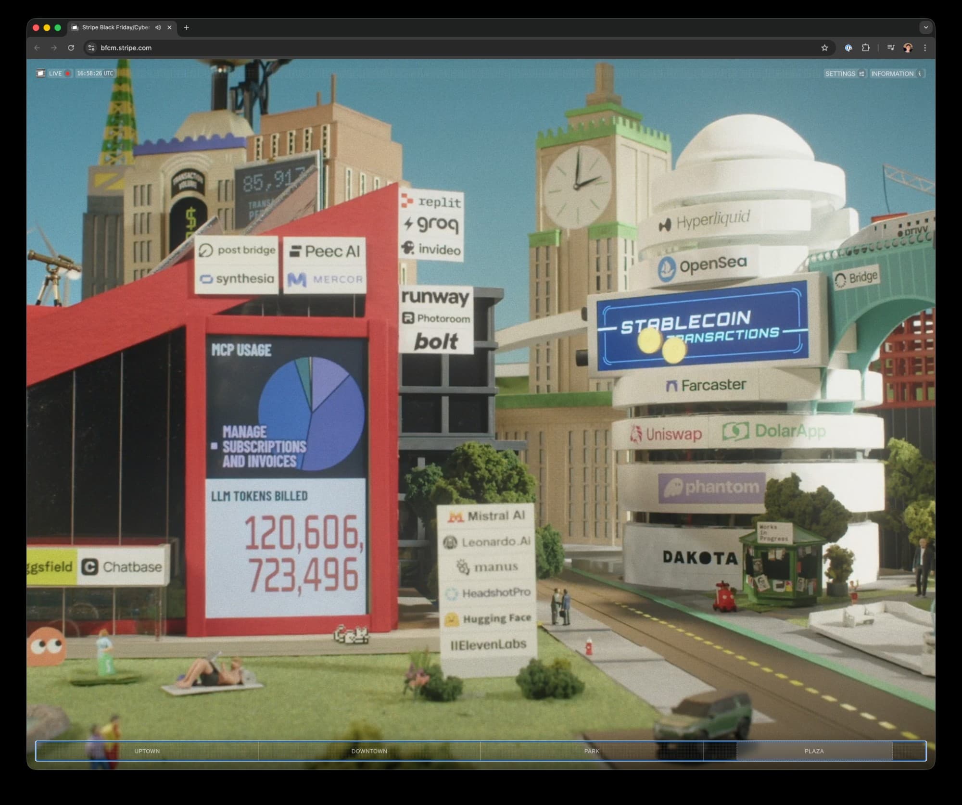This screenshot has width=962, height=805.
Task: Open the media controls music icon
Action: click(x=891, y=48)
